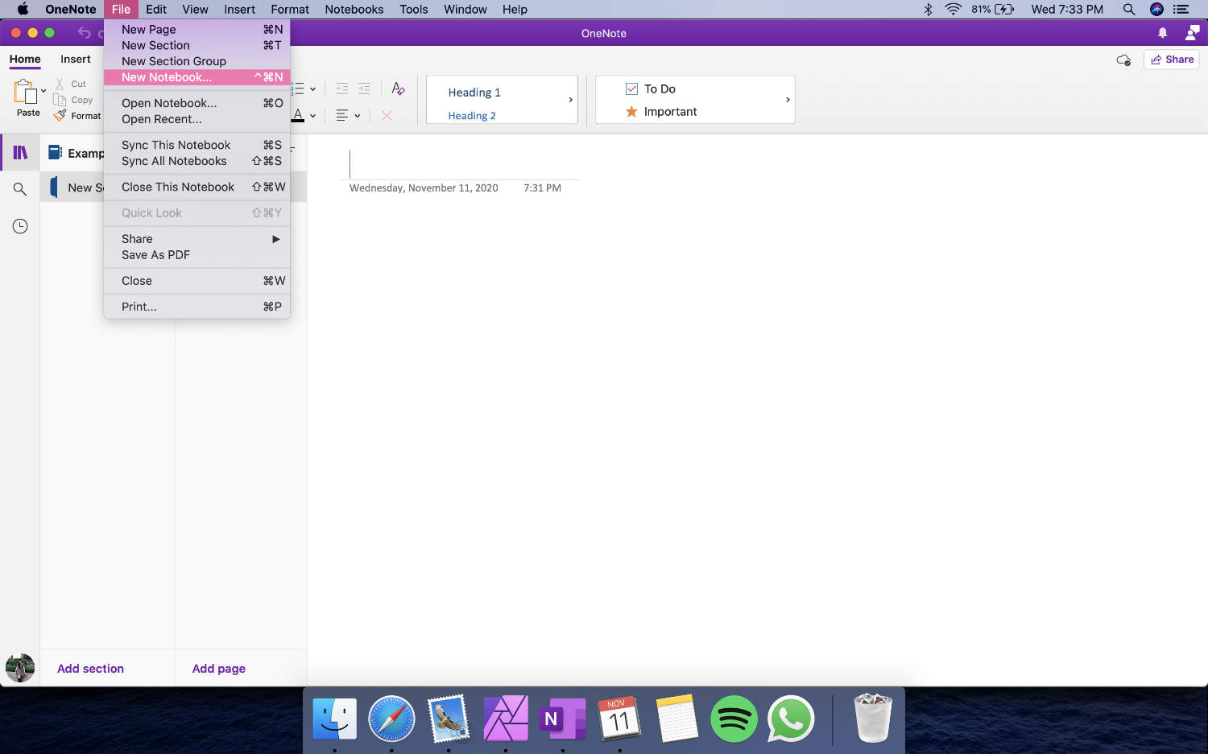The image size is (1208, 754).
Task: Click the font color A swatch
Action: (298, 116)
